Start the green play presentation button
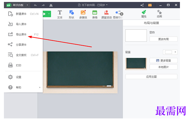 pos(45,14)
